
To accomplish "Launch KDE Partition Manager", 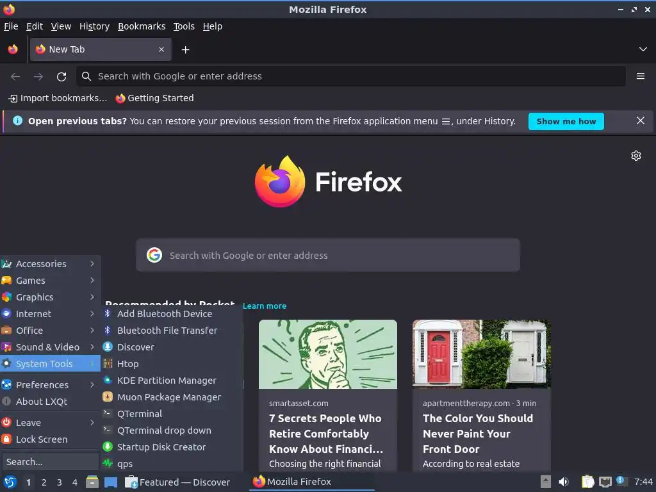I will coord(172,381).
